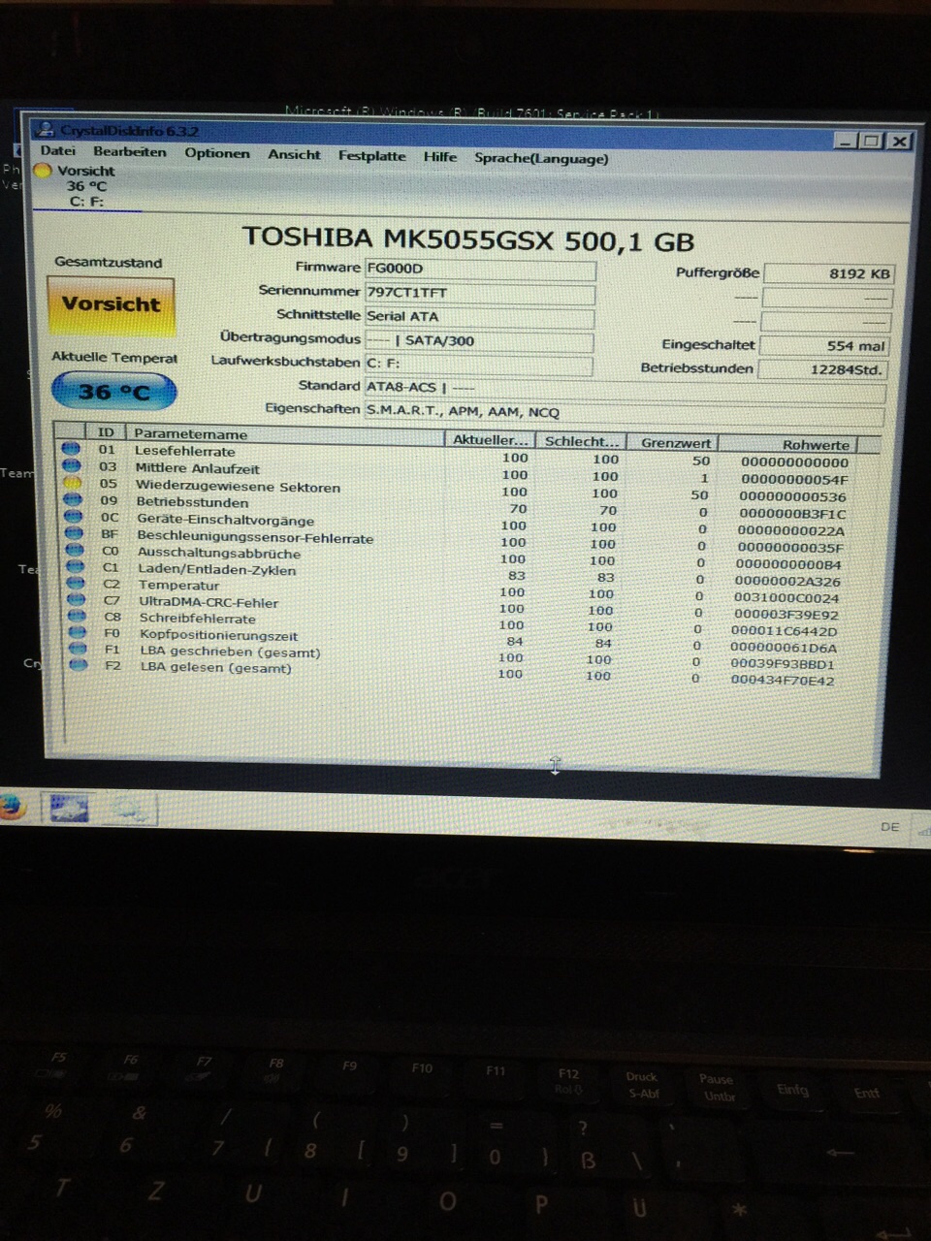Click the DE language indicator in tray
The width and height of the screenshot is (931, 1241).
(889, 827)
